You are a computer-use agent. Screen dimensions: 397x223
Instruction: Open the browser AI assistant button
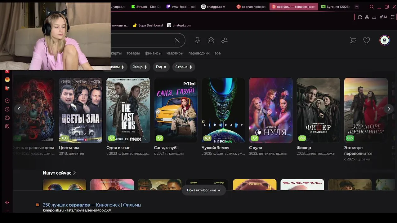point(384,17)
